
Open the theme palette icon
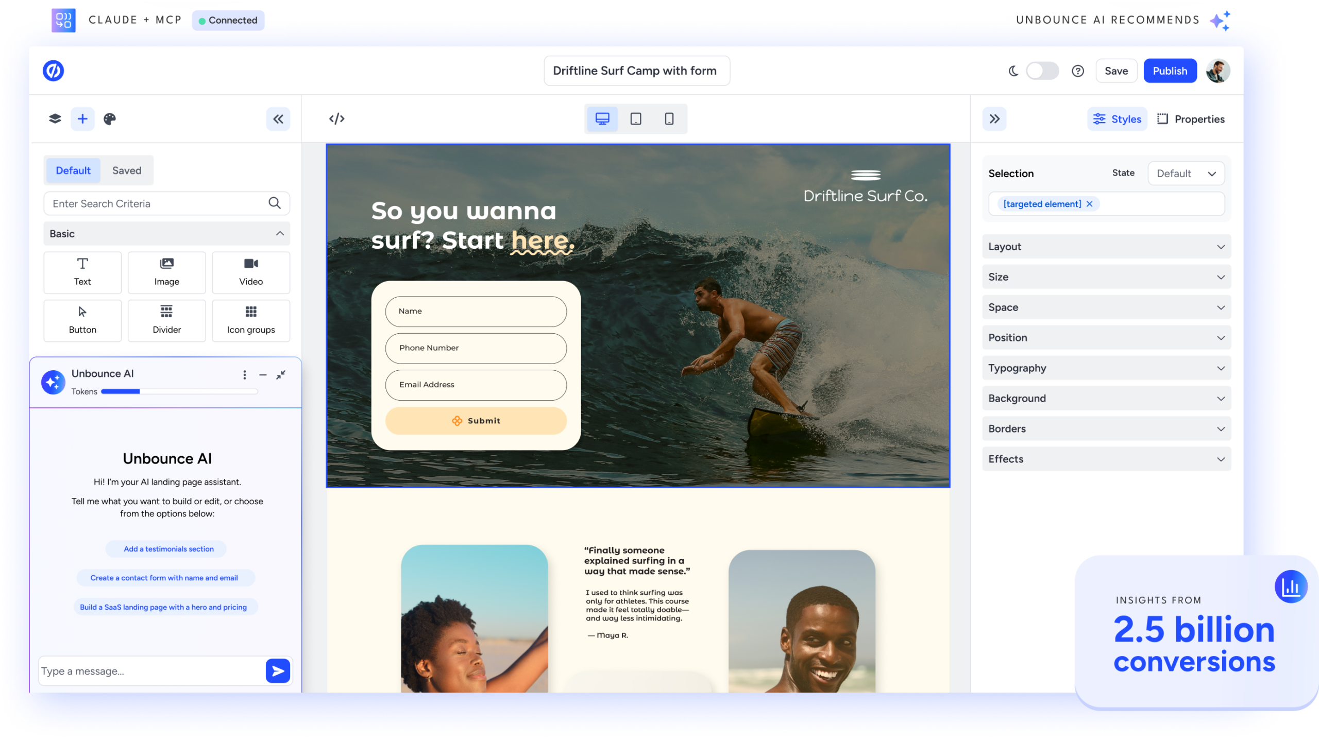(x=110, y=119)
